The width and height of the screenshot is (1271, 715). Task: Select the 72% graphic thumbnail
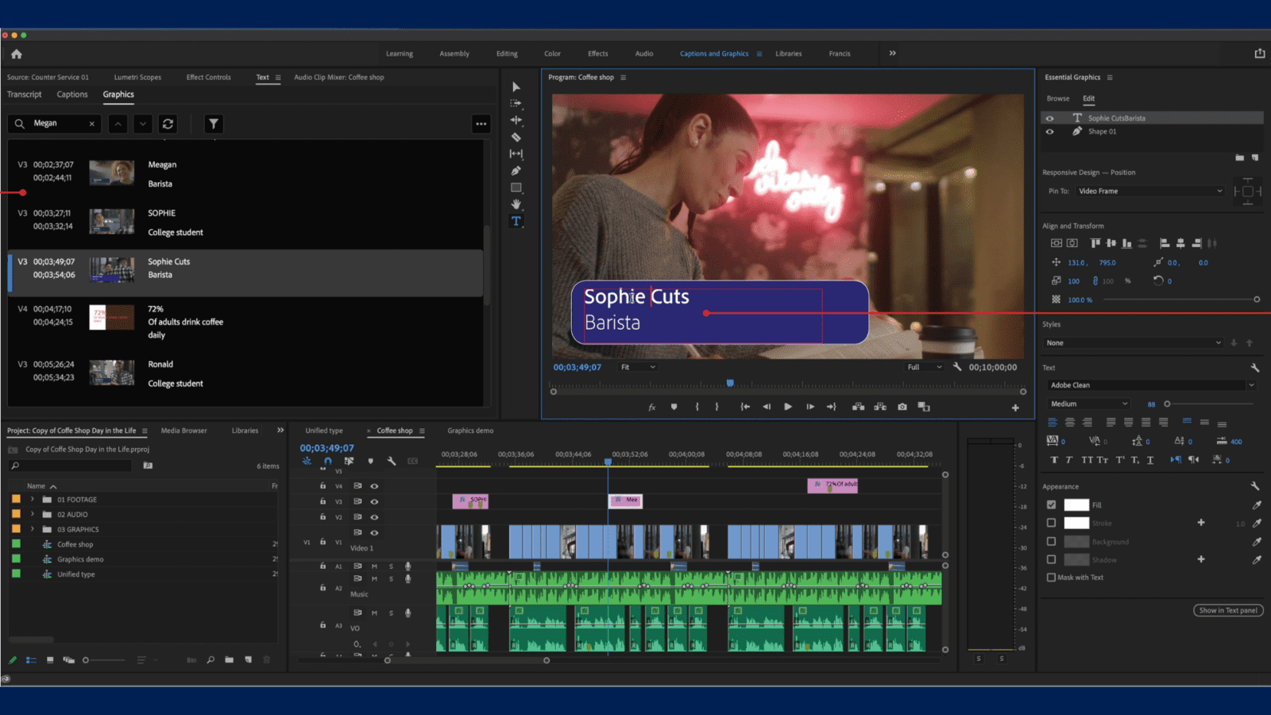111,318
